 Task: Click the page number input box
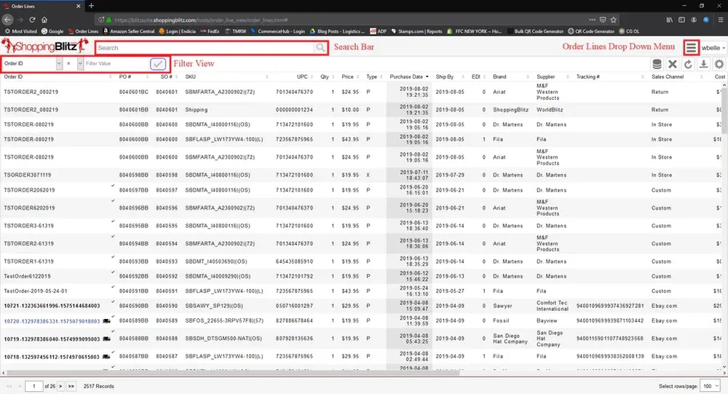(34, 386)
